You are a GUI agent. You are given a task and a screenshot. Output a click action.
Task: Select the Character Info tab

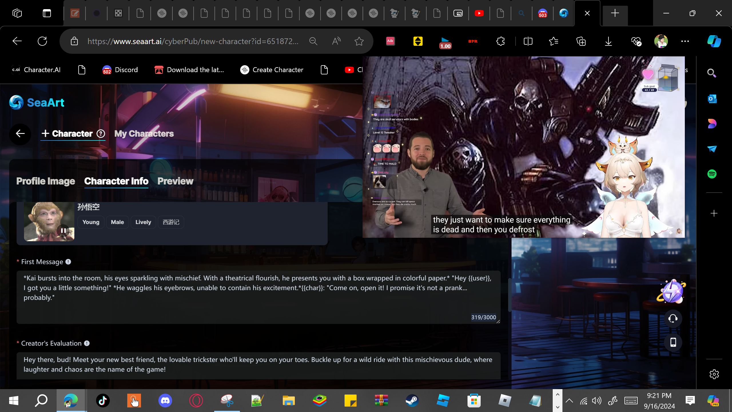pyautogui.click(x=116, y=181)
